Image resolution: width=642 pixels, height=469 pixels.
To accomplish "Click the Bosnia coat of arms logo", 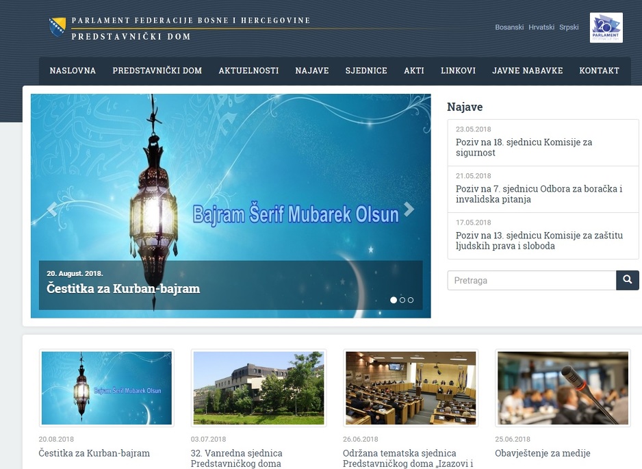I will click(x=57, y=27).
